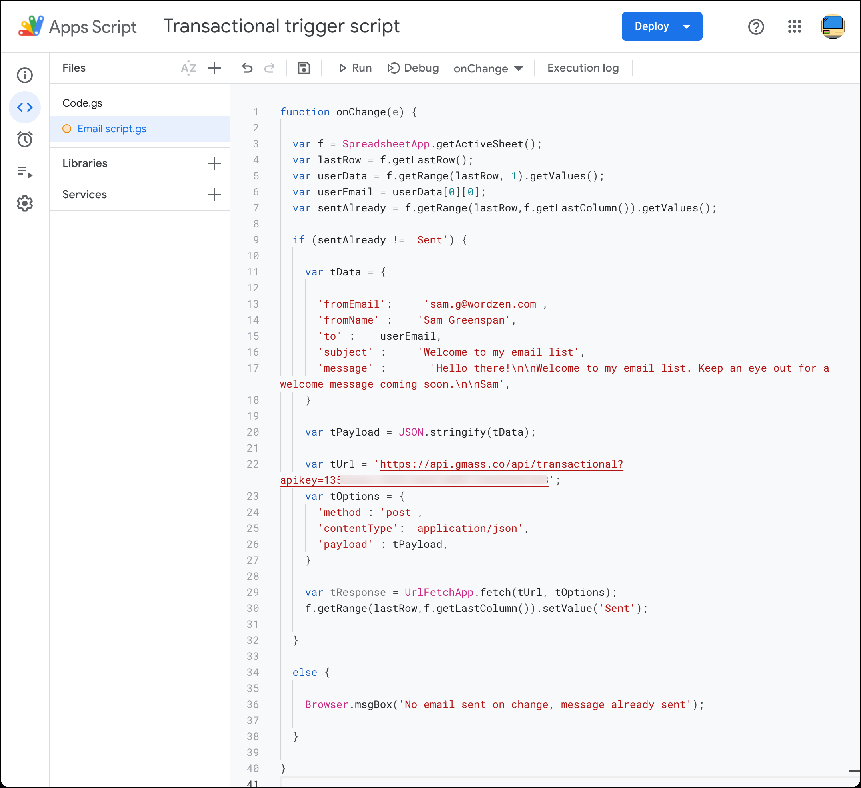Click the Deploy button

(662, 26)
